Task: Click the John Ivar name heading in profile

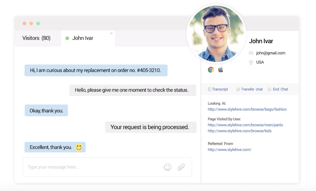Action: (261, 41)
